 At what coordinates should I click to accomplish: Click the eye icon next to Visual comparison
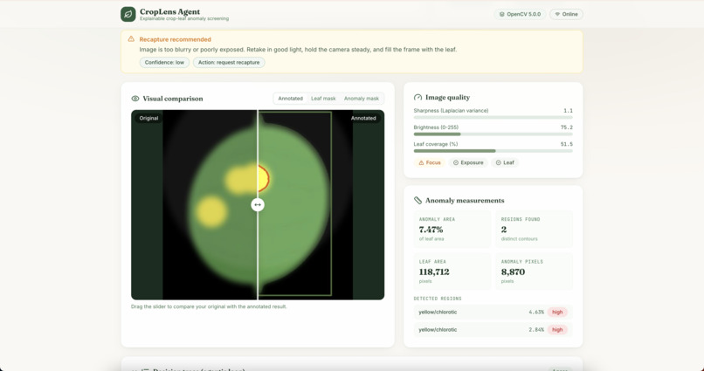pyautogui.click(x=135, y=99)
